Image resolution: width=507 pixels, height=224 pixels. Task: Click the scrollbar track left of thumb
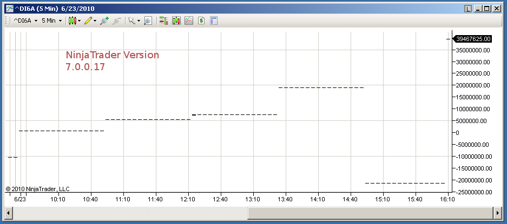tap(130, 213)
